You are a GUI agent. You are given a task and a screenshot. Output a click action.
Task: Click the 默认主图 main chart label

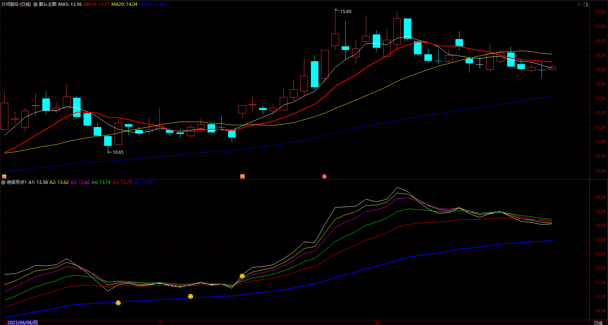point(48,4)
